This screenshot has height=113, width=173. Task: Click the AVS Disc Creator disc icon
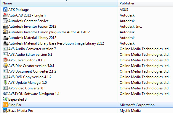click(5, 65)
